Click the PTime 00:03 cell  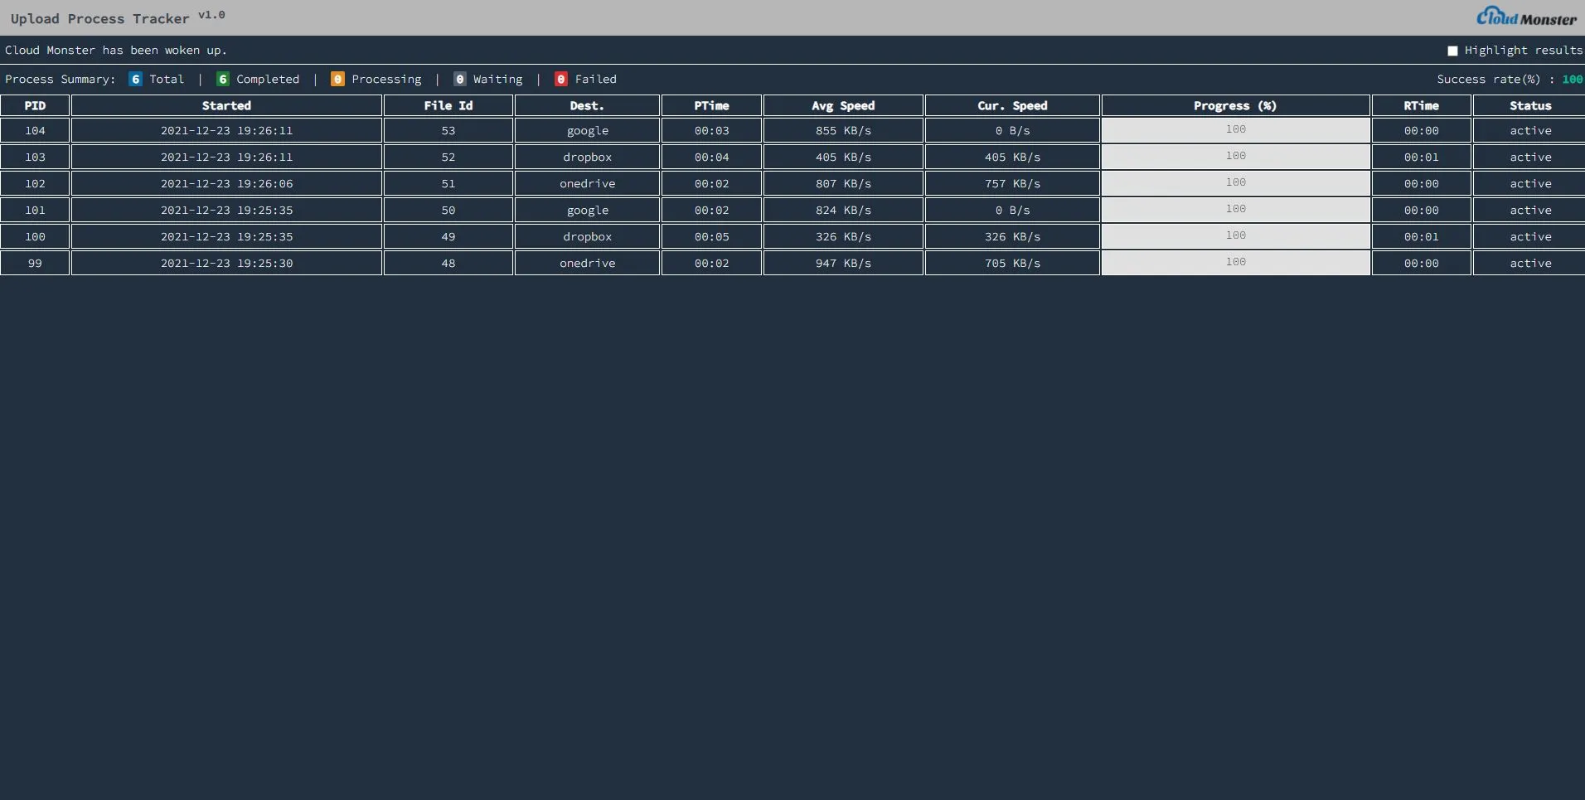[x=711, y=130]
